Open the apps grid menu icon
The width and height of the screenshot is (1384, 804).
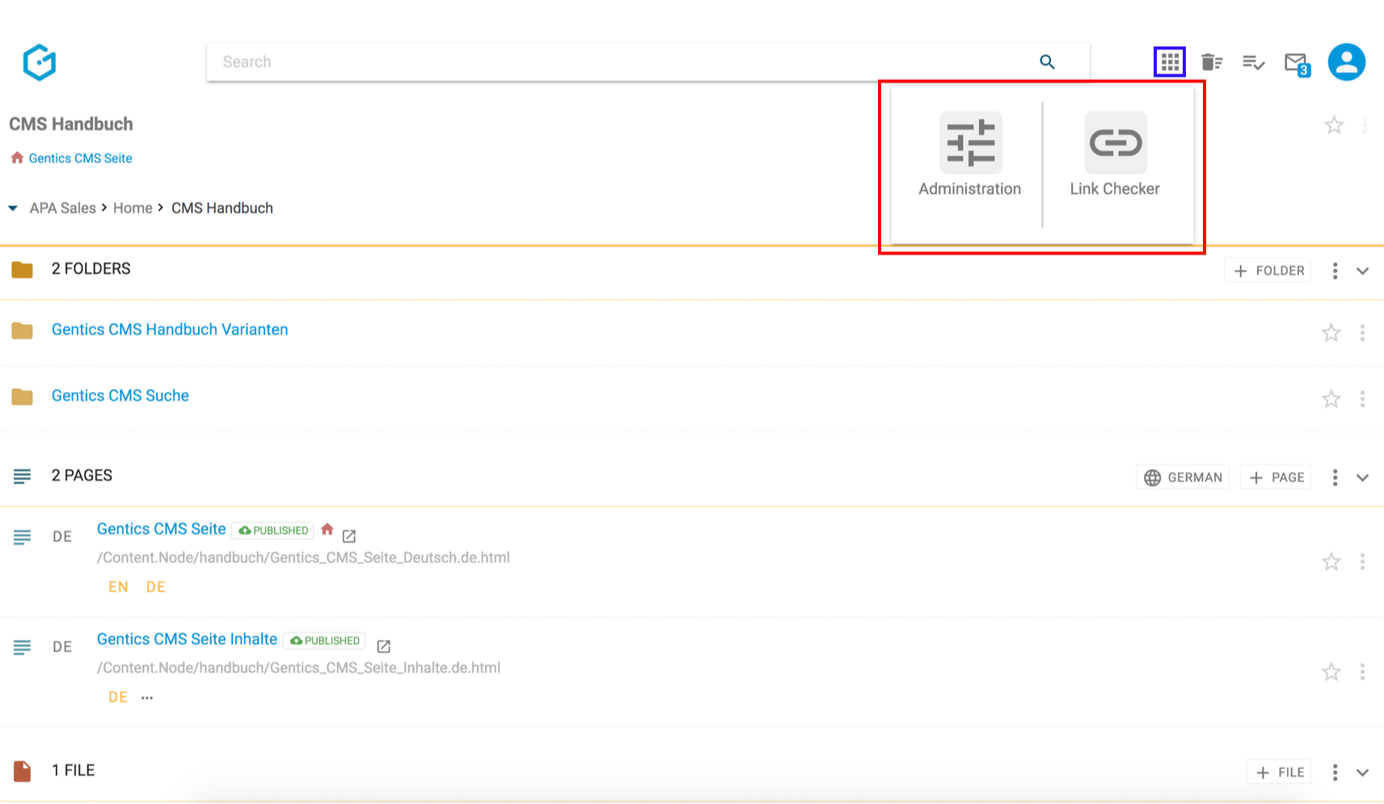pyautogui.click(x=1170, y=61)
